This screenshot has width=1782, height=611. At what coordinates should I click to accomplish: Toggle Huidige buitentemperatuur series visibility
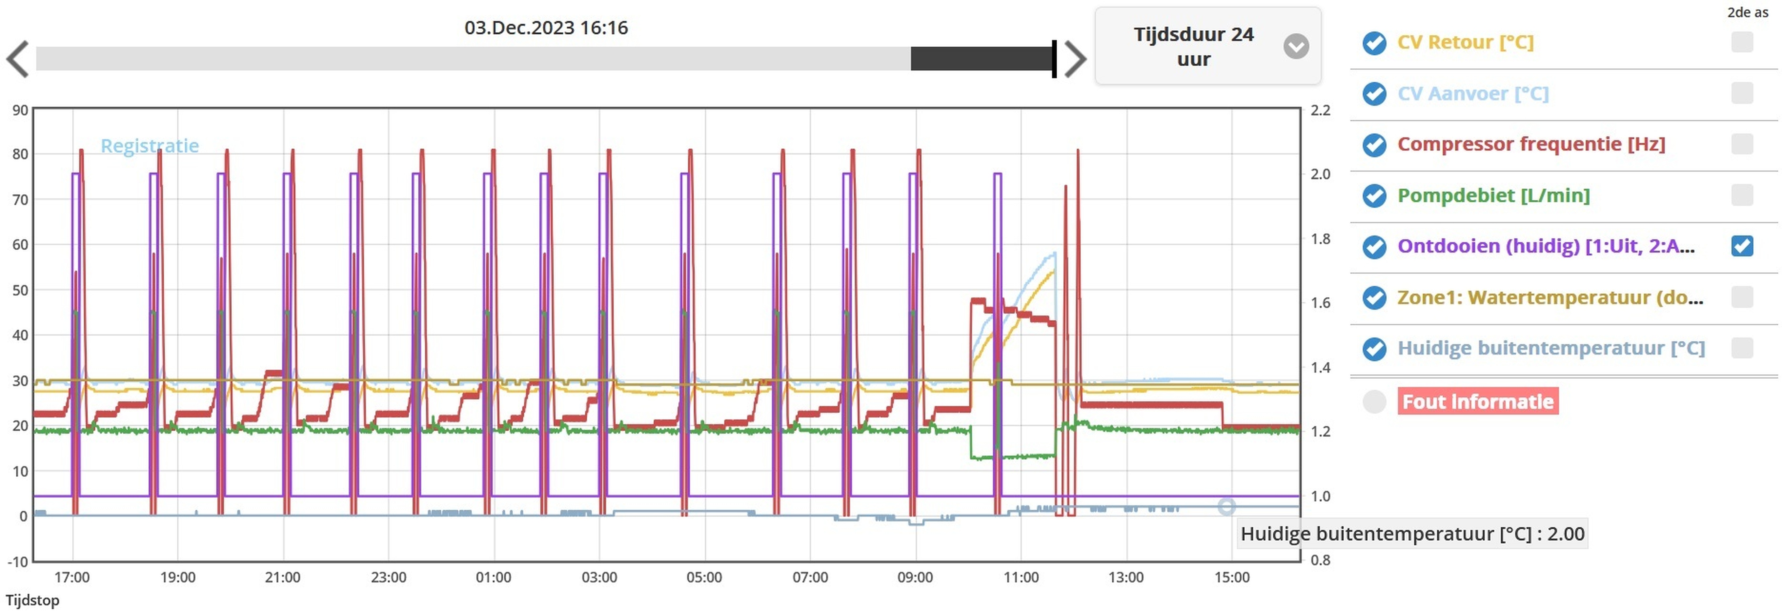(1374, 349)
